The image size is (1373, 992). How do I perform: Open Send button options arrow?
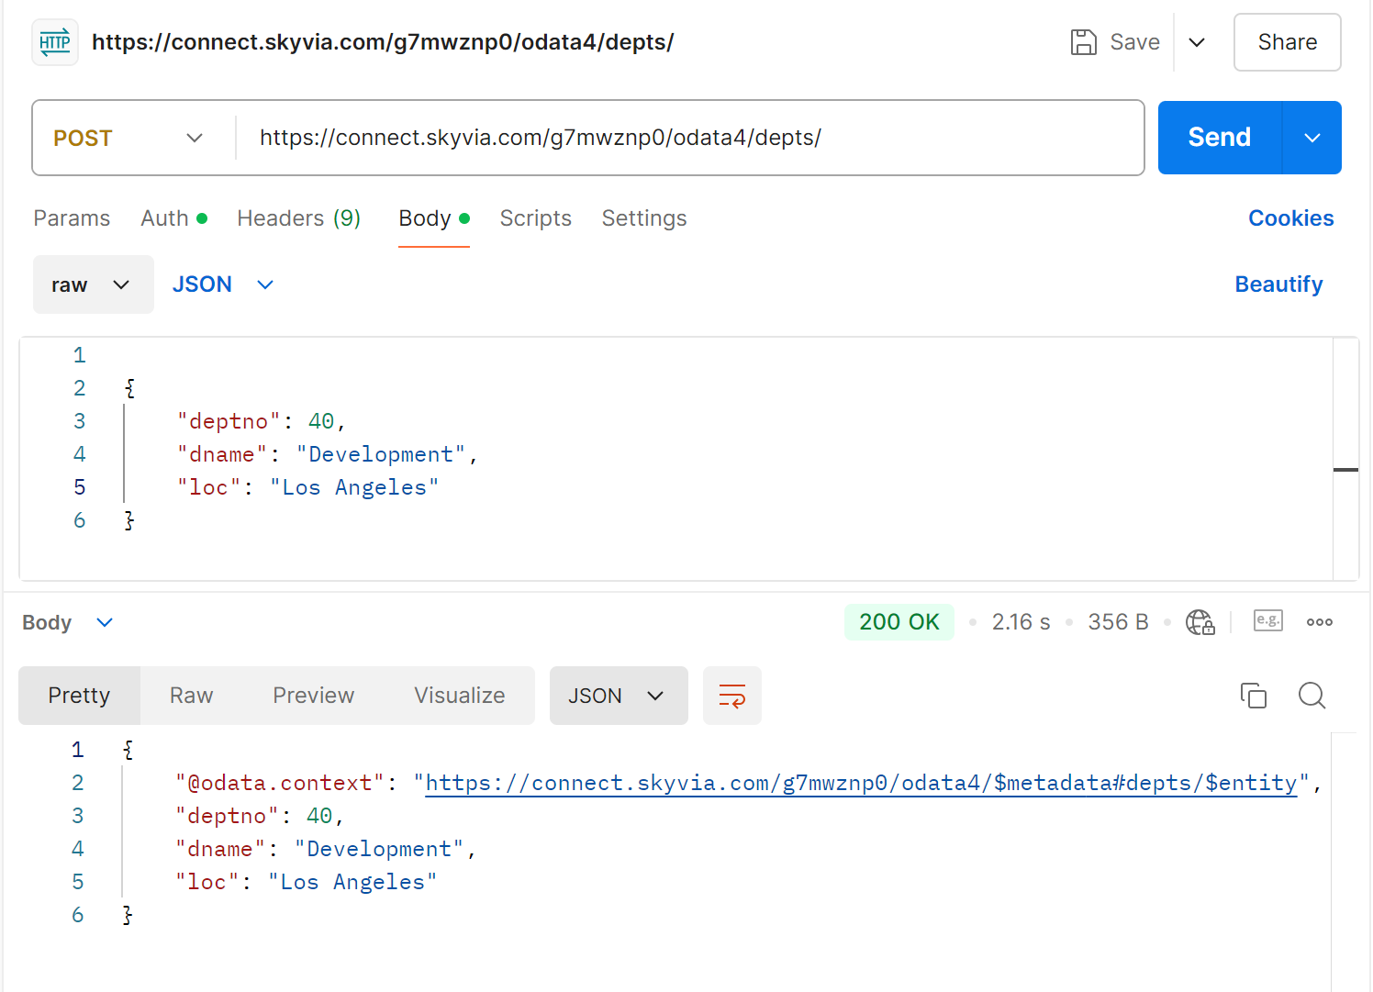pos(1312,138)
